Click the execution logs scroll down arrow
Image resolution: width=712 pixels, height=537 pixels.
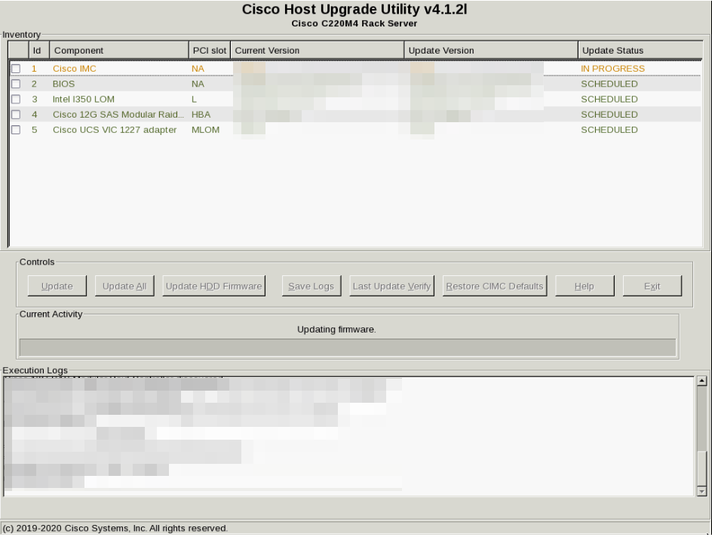pyautogui.click(x=701, y=491)
